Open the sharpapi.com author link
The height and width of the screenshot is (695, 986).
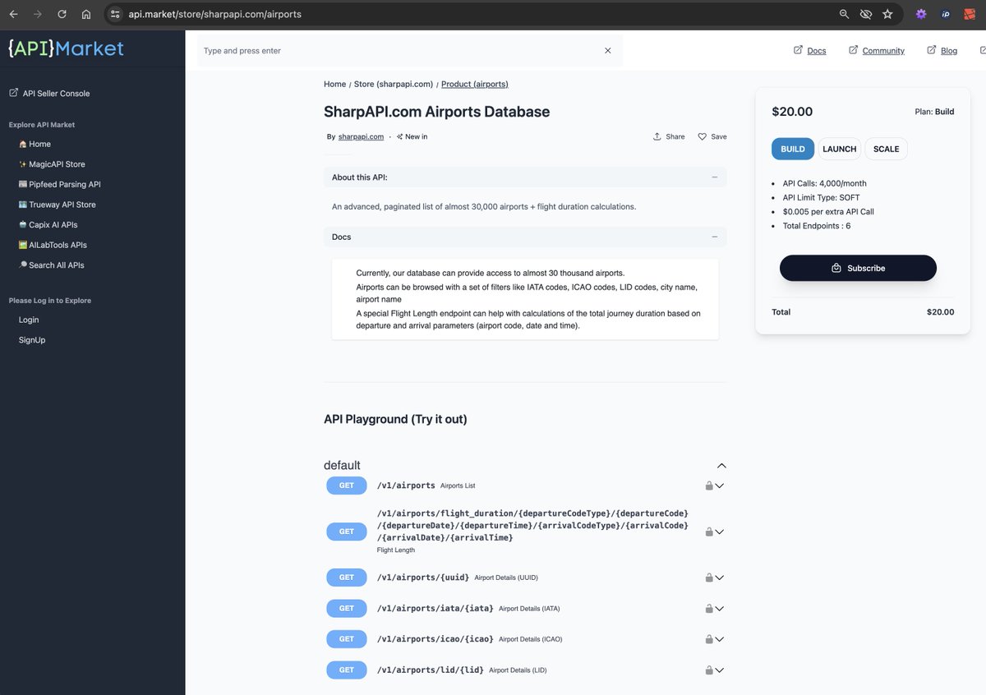point(361,136)
